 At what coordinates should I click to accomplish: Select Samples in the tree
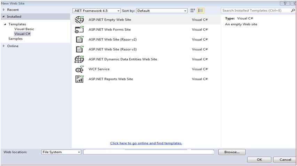tap(15, 39)
